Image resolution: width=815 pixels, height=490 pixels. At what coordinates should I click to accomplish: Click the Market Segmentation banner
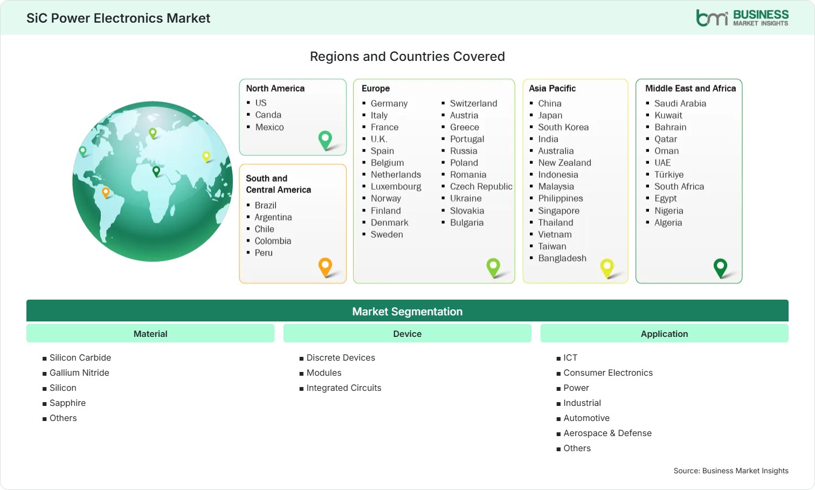point(408,311)
